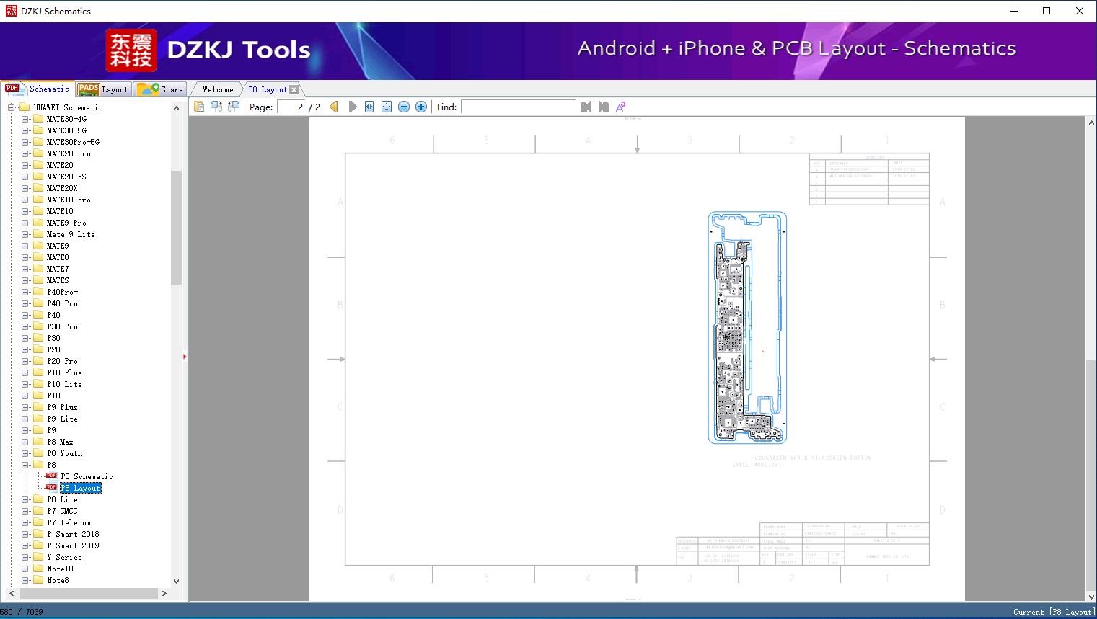This screenshot has height=619, width=1097.
Task: Click the document viewer scroll down arrow
Action: [1091, 596]
